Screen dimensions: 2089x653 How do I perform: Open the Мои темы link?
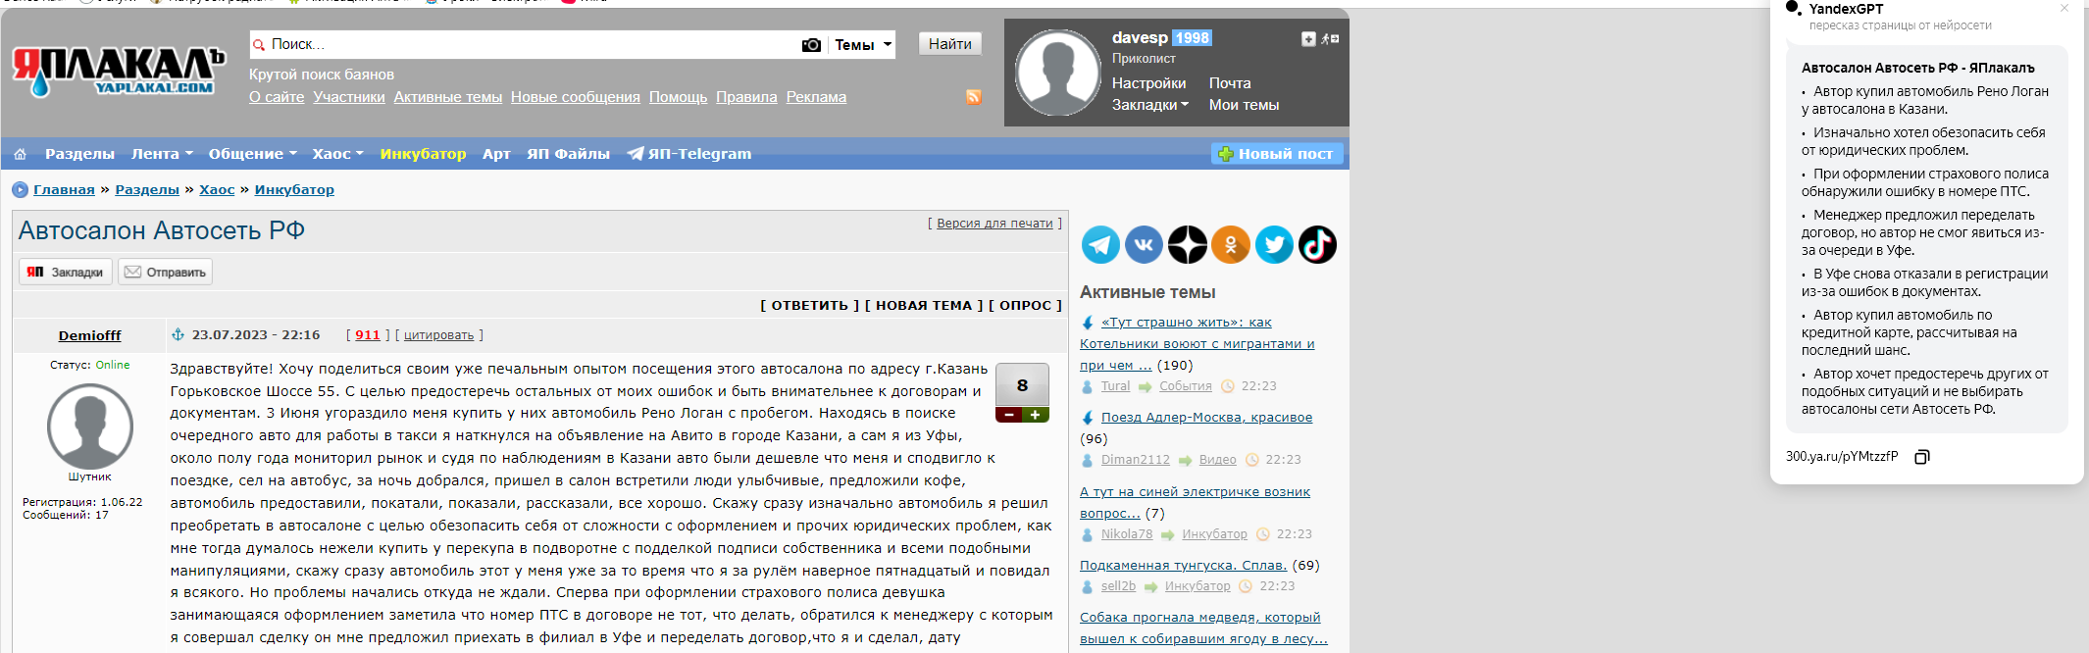pos(1244,105)
